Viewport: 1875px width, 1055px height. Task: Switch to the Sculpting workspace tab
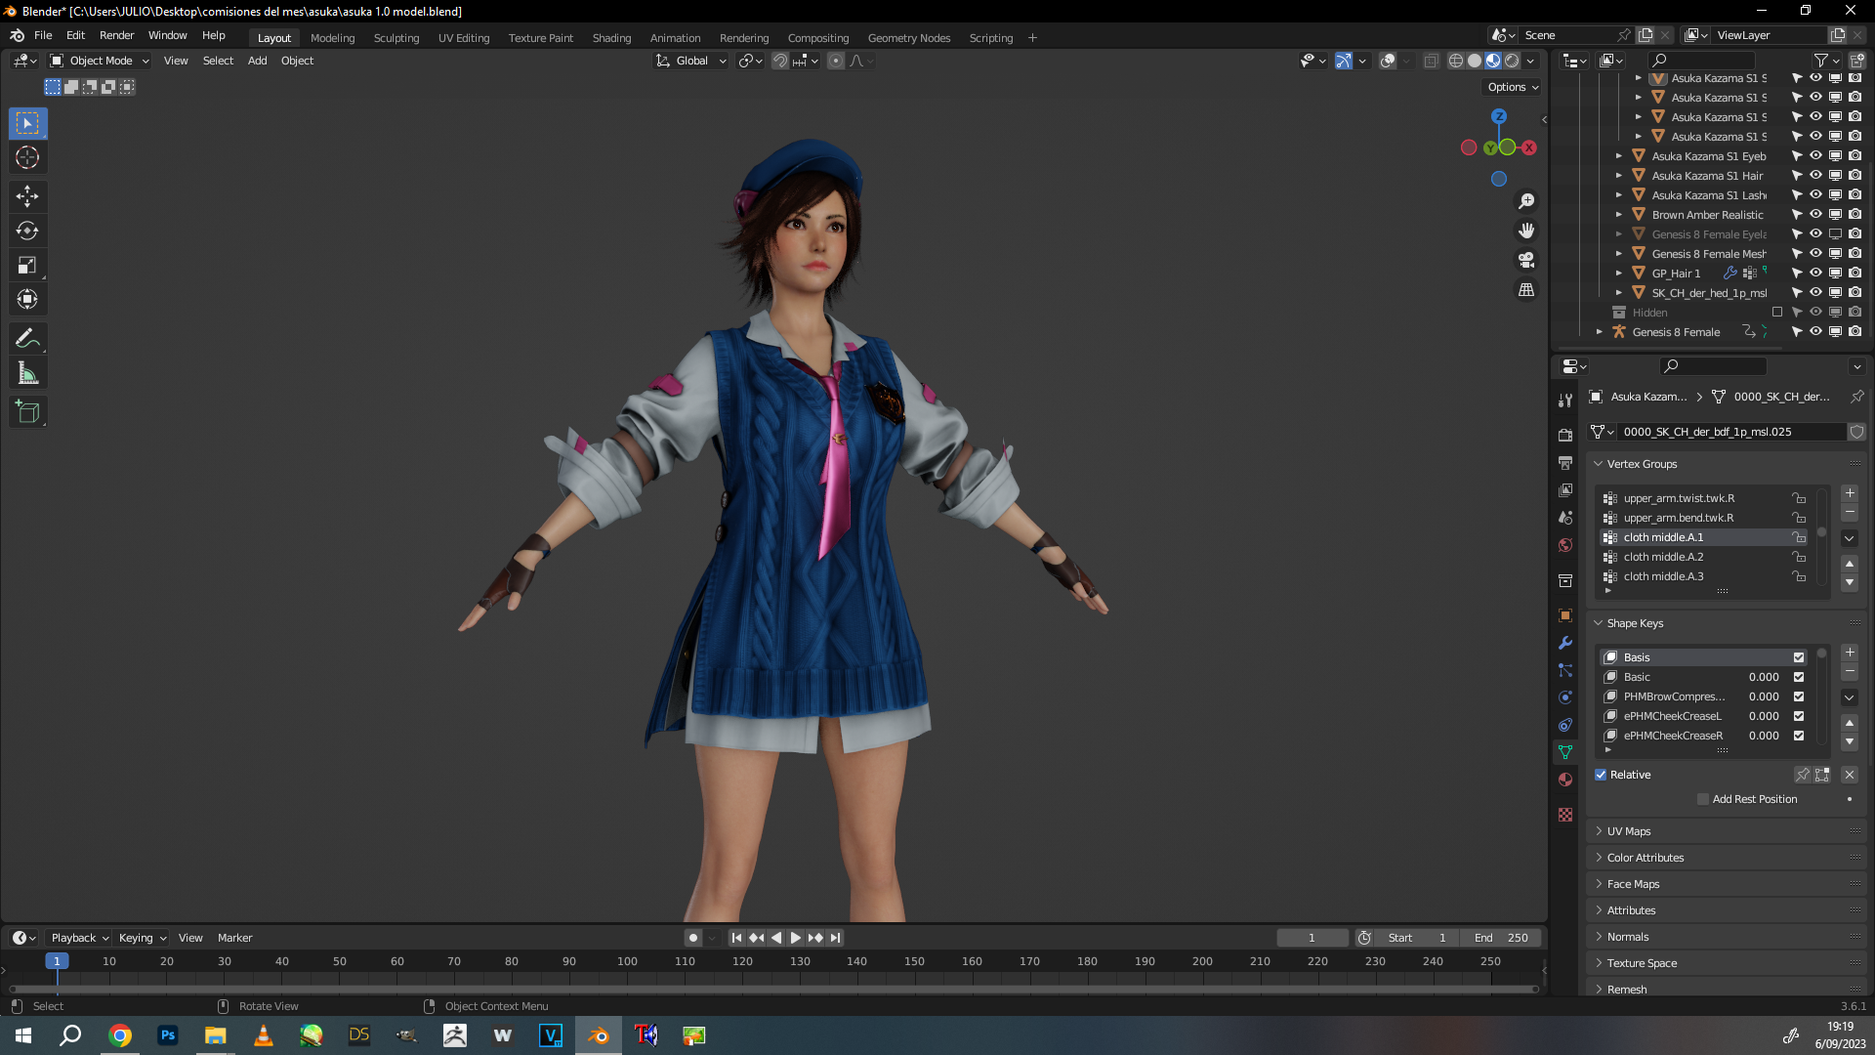(x=396, y=38)
